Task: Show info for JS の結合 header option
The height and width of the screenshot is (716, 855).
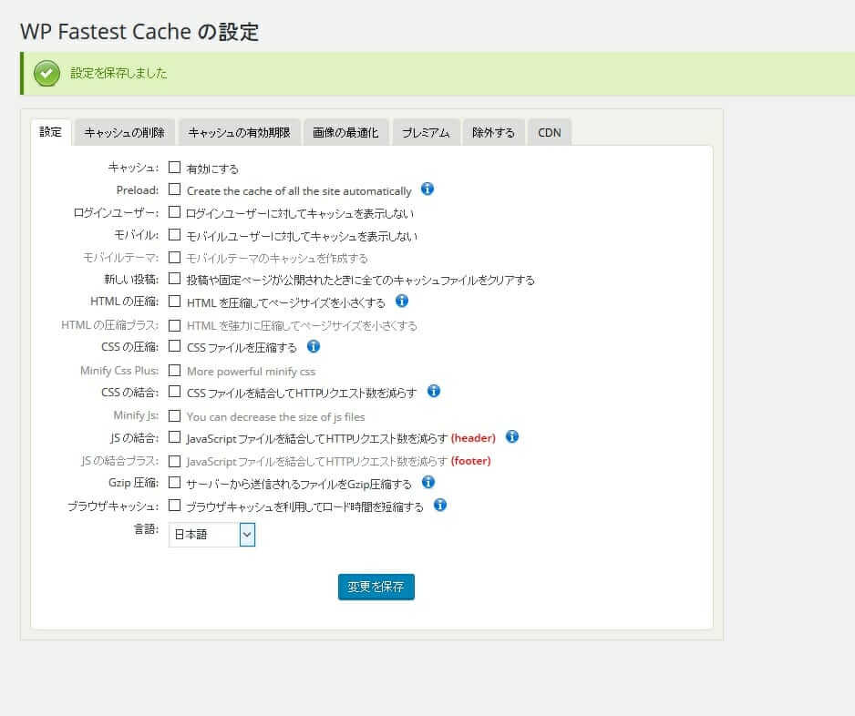Action: coord(512,436)
